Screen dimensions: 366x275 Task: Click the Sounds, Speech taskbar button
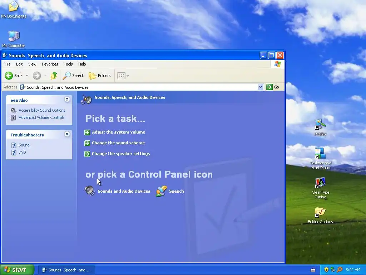66,270
